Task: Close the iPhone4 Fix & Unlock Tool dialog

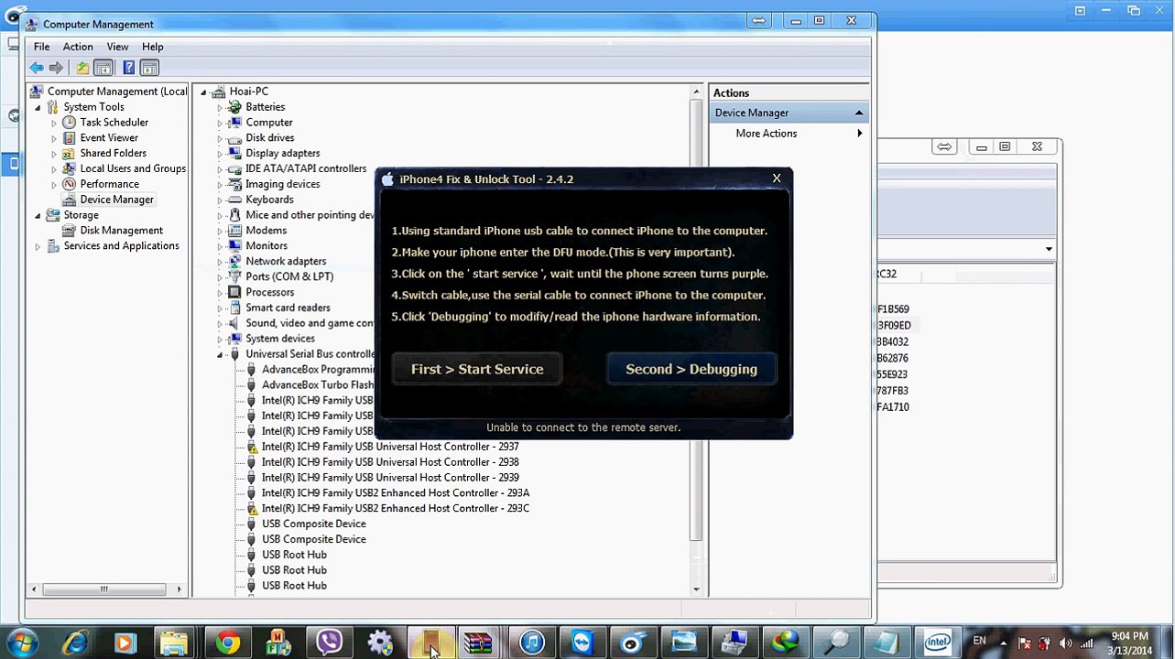Action: (x=777, y=178)
